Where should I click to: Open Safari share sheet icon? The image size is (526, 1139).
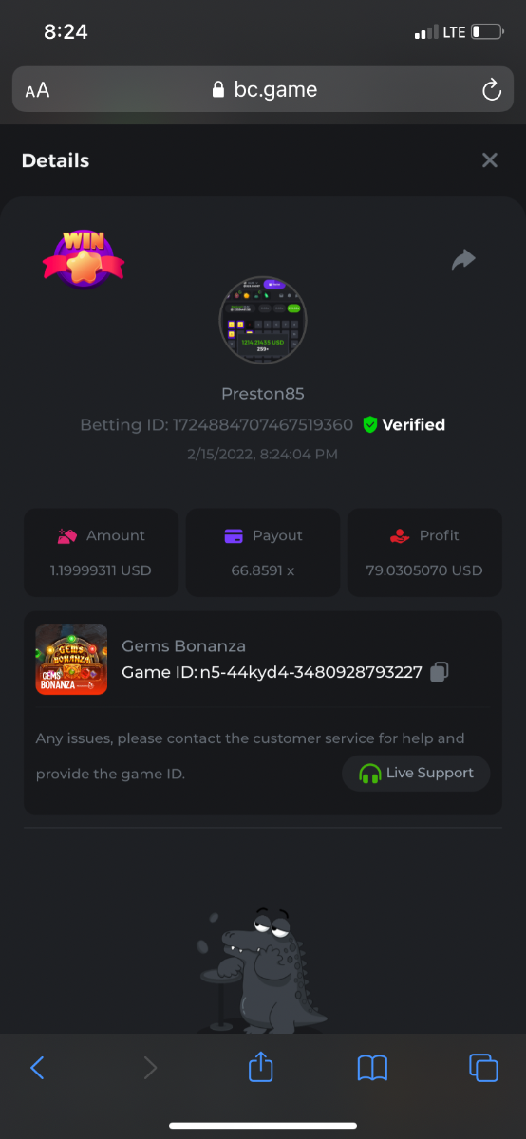click(x=260, y=1067)
